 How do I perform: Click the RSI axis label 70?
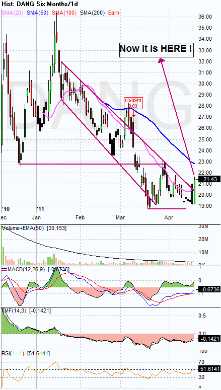201,362
